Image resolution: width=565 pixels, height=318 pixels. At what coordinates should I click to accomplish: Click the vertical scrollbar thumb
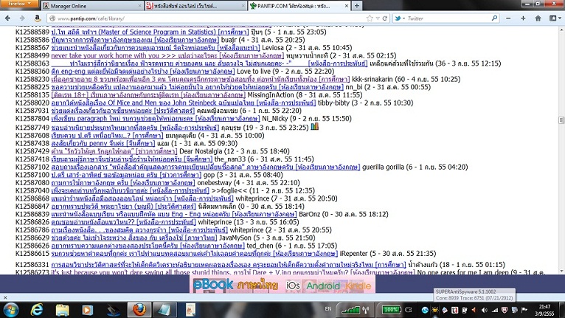[x=561, y=120]
